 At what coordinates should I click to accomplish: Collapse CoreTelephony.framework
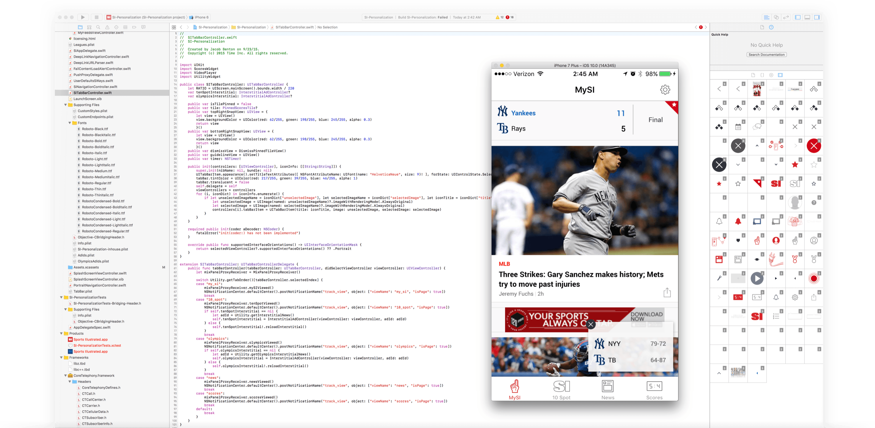point(66,376)
